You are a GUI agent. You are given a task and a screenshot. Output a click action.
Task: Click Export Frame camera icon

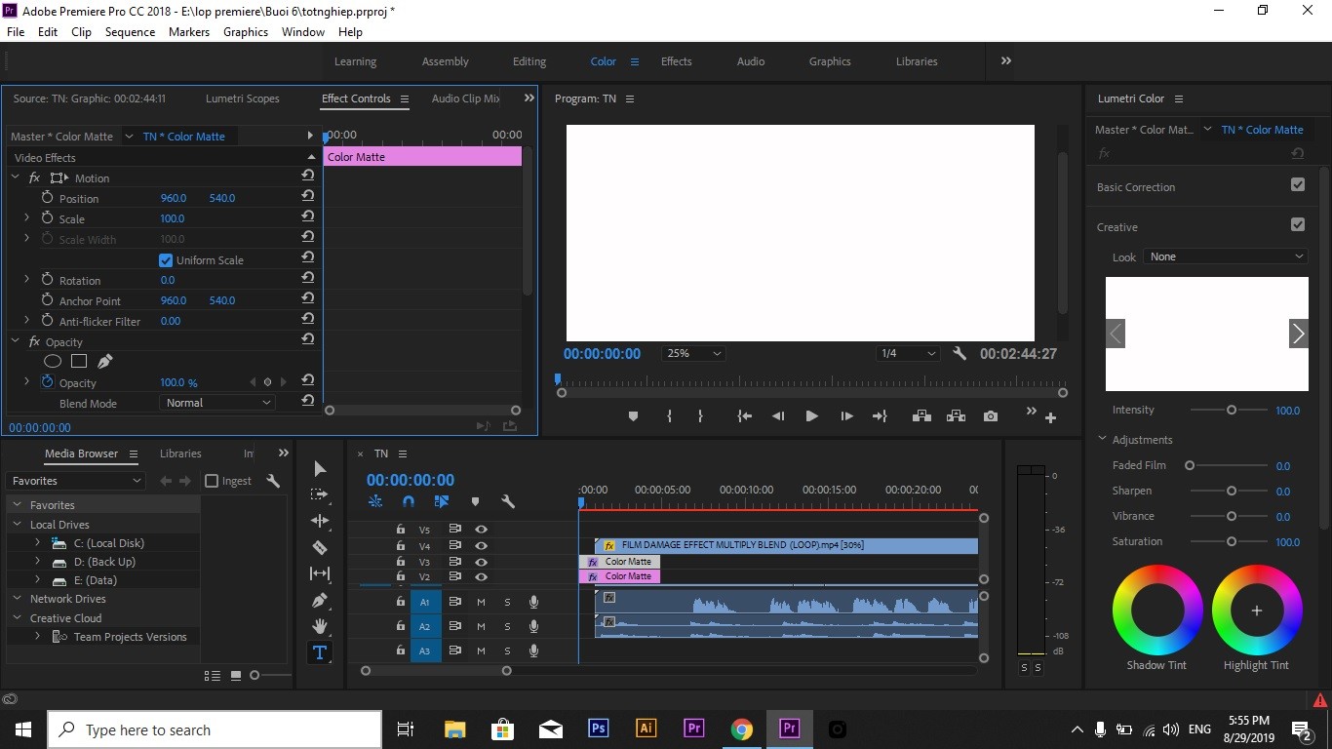[991, 416]
